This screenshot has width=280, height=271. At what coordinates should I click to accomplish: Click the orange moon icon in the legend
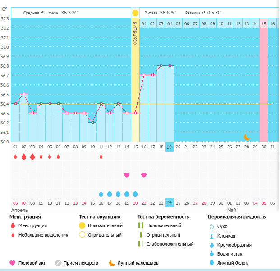tap(111, 262)
